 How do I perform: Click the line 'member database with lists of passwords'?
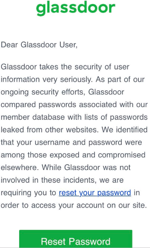tap(74, 117)
